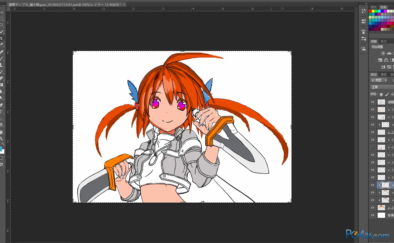394x243 pixels.
Task: Select the Crop tool
Action: click(1, 38)
